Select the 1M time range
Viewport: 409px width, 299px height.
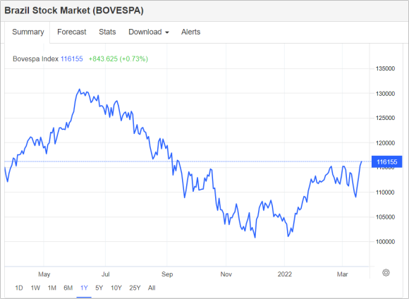(52, 288)
